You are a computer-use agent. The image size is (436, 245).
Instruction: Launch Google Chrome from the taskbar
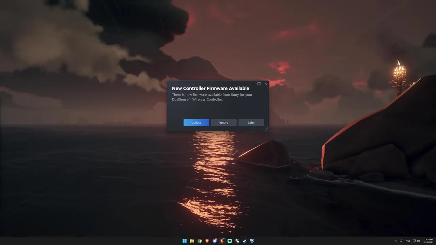200,241
